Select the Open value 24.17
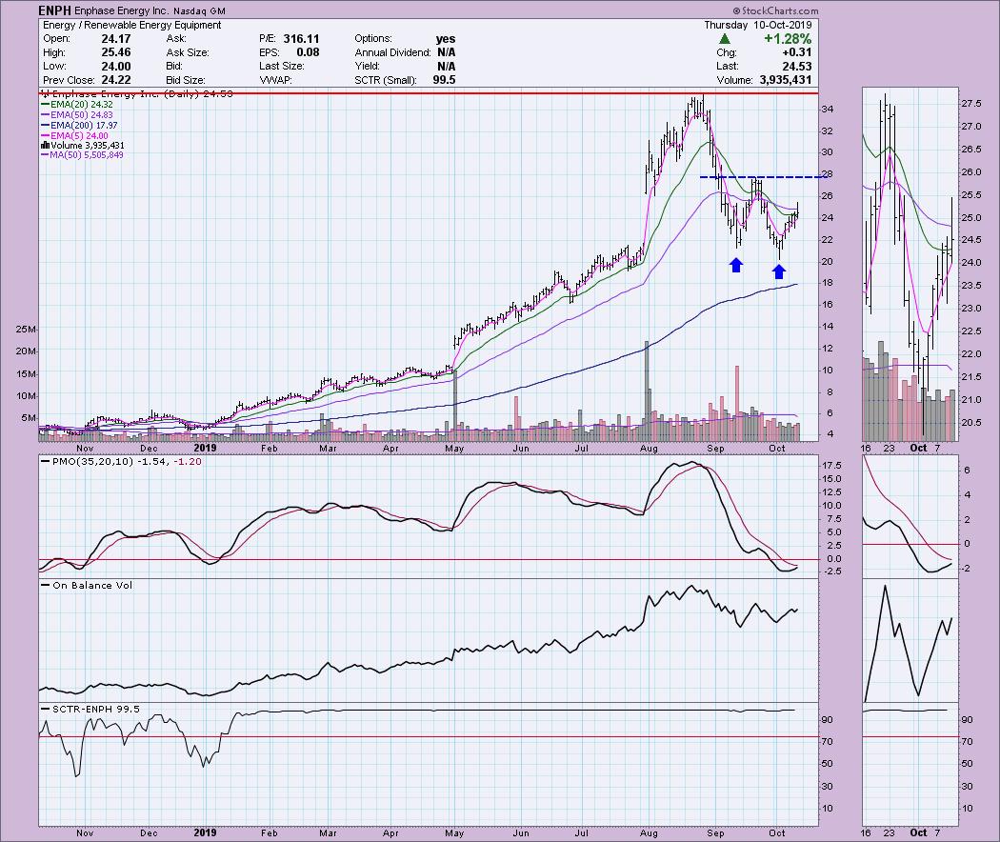 click(116, 39)
